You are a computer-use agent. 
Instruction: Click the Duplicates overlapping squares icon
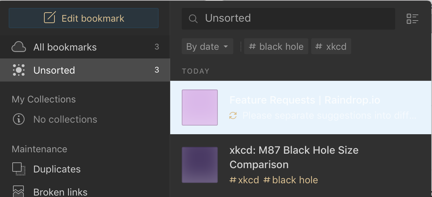coord(19,169)
